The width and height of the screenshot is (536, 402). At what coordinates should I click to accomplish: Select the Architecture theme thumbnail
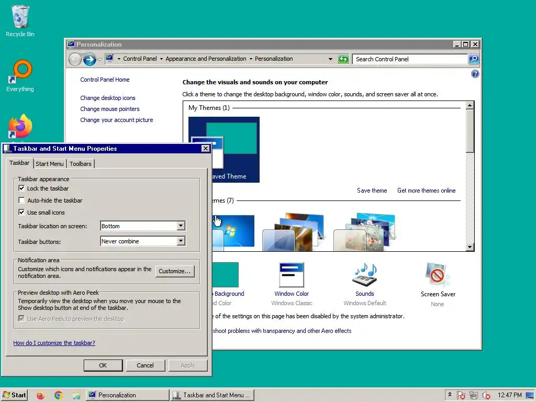pyautogui.click(x=293, y=232)
